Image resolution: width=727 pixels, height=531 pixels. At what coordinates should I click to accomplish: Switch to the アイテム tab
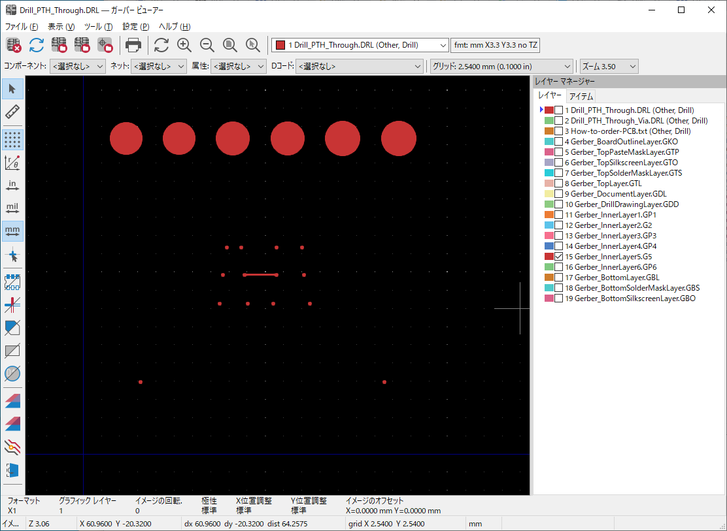click(x=581, y=96)
